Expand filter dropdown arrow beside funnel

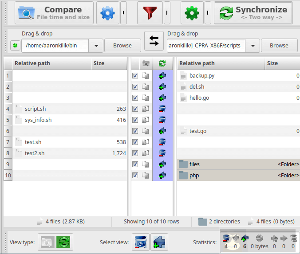coord(167,13)
